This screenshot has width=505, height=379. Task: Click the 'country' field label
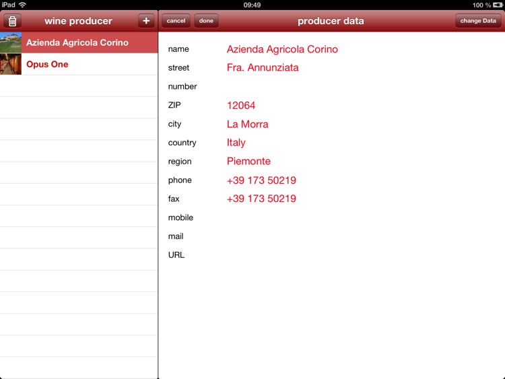click(182, 143)
